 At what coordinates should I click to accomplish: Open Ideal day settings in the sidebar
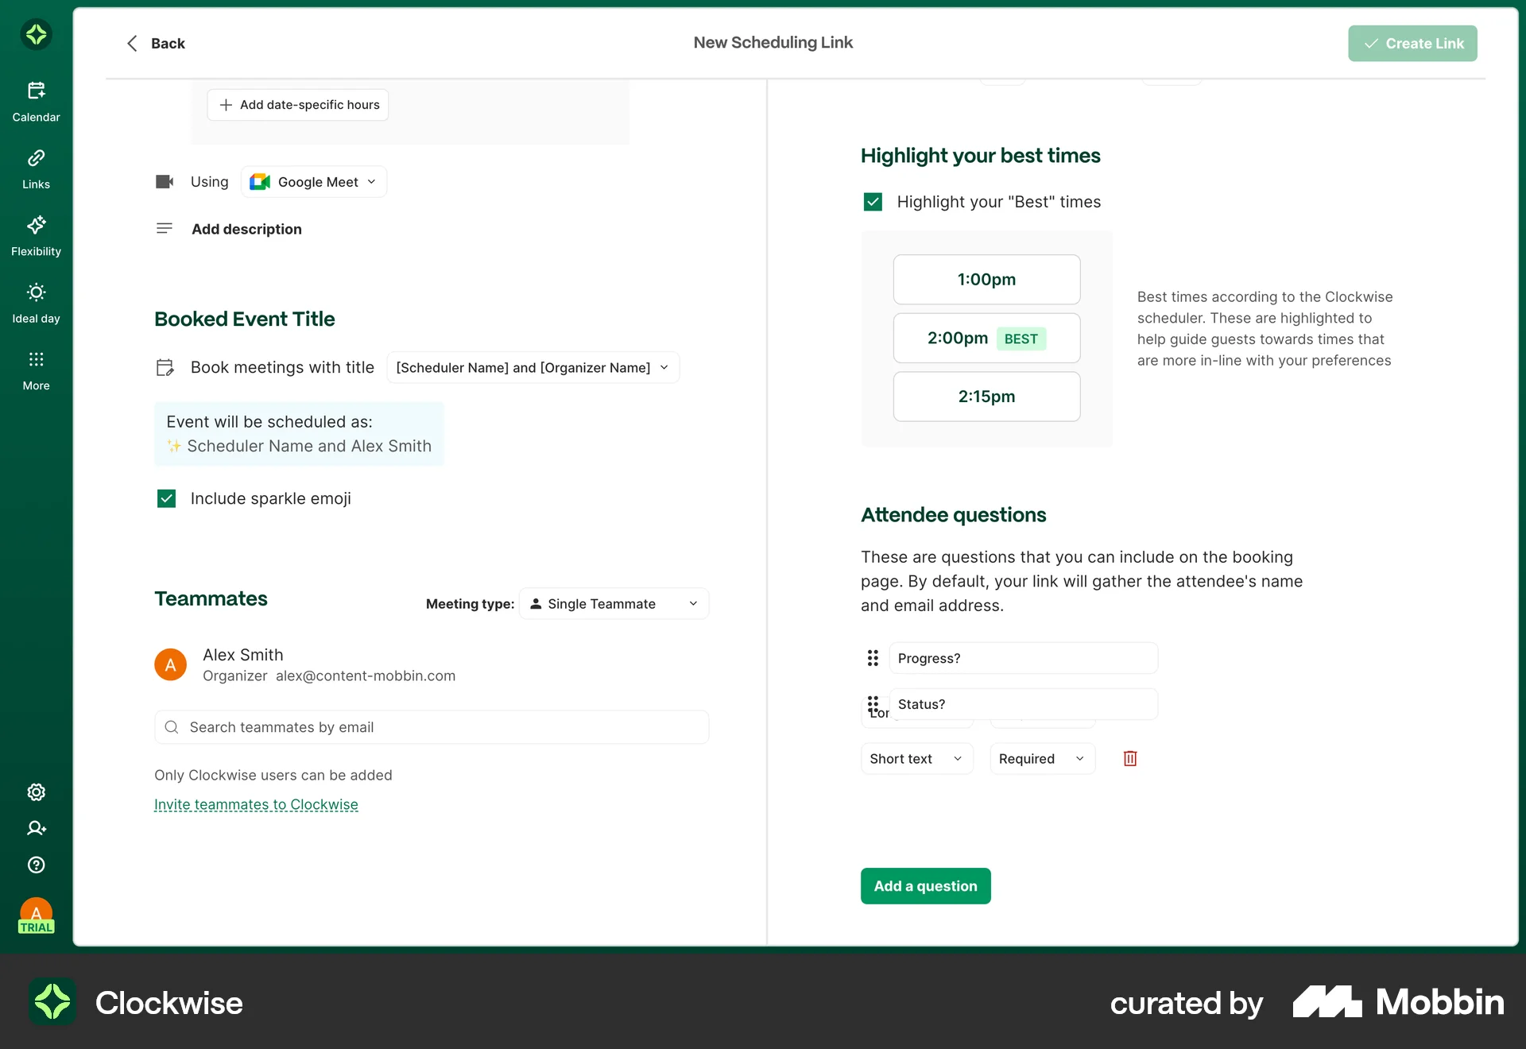[x=36, y=302]
